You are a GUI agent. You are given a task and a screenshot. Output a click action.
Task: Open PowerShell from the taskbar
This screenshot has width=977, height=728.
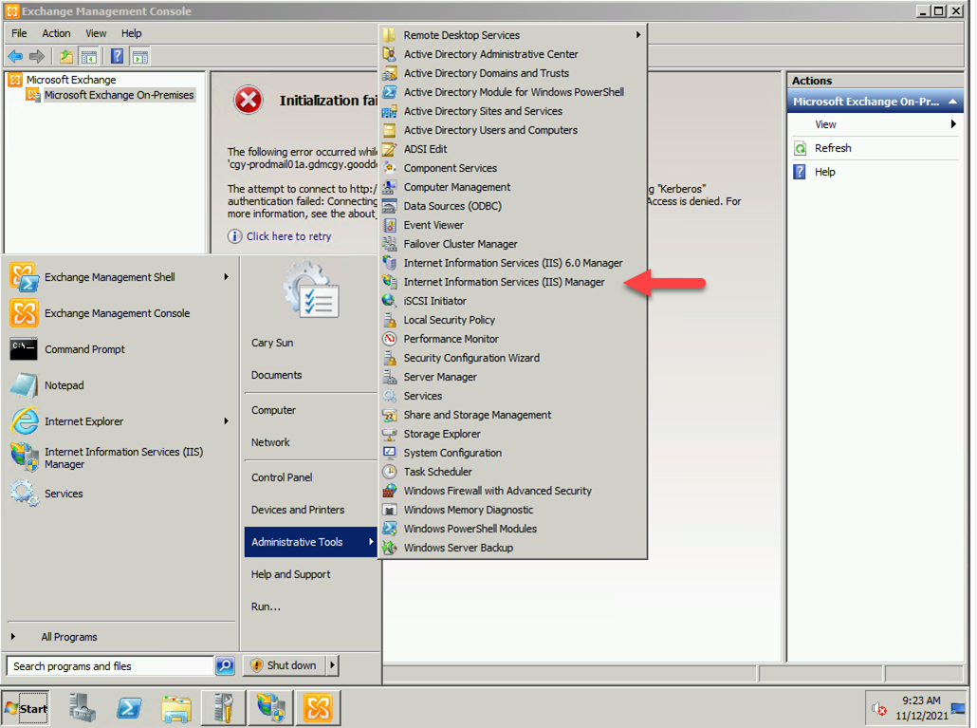tap(129, 708)
